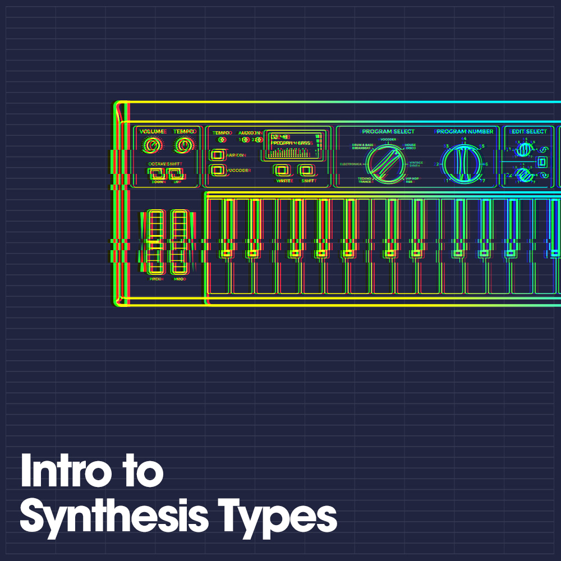Toggle AUDIO IN channel 1
The width and height of the screenshot is (561, 561).
click(x=245, y=139)
